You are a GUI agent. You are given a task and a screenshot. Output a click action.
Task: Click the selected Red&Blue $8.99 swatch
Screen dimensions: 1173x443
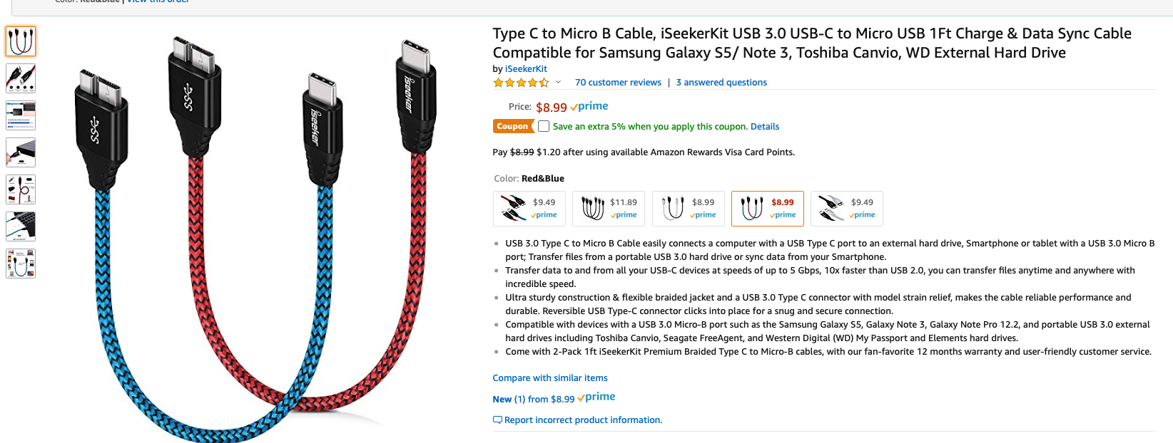pyautogui.click(x=767, y=209)
